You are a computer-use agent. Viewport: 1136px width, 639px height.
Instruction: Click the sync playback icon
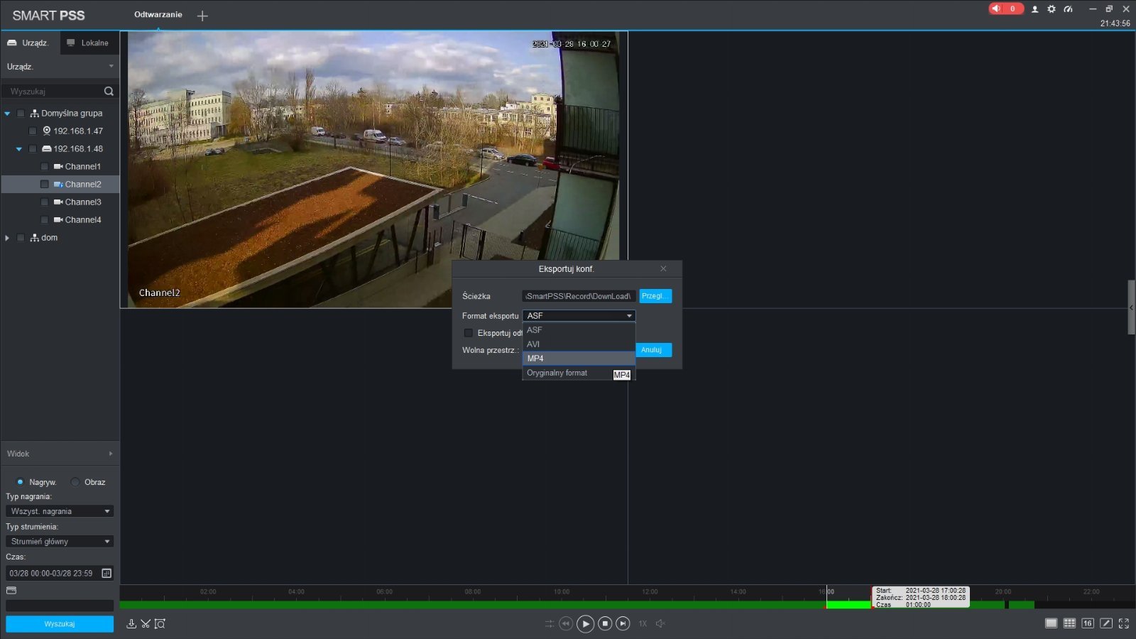(550, 623)
